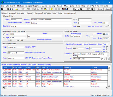The width and height of the screenshot is (113, 97).
Task: Open the UDF - Digital tab
Action: [58, 13]
